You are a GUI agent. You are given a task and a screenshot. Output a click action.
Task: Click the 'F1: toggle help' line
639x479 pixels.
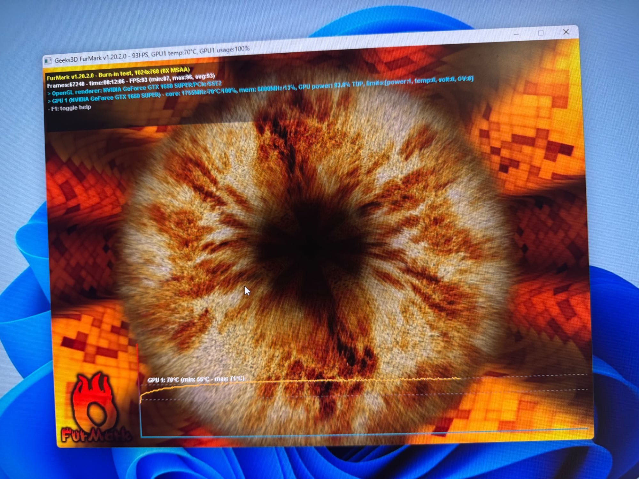70,108
